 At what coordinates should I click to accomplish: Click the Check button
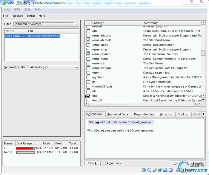[92, 163]
